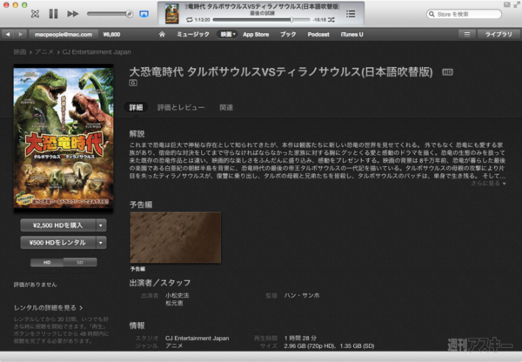Switch to ライブラリ view

499,34
